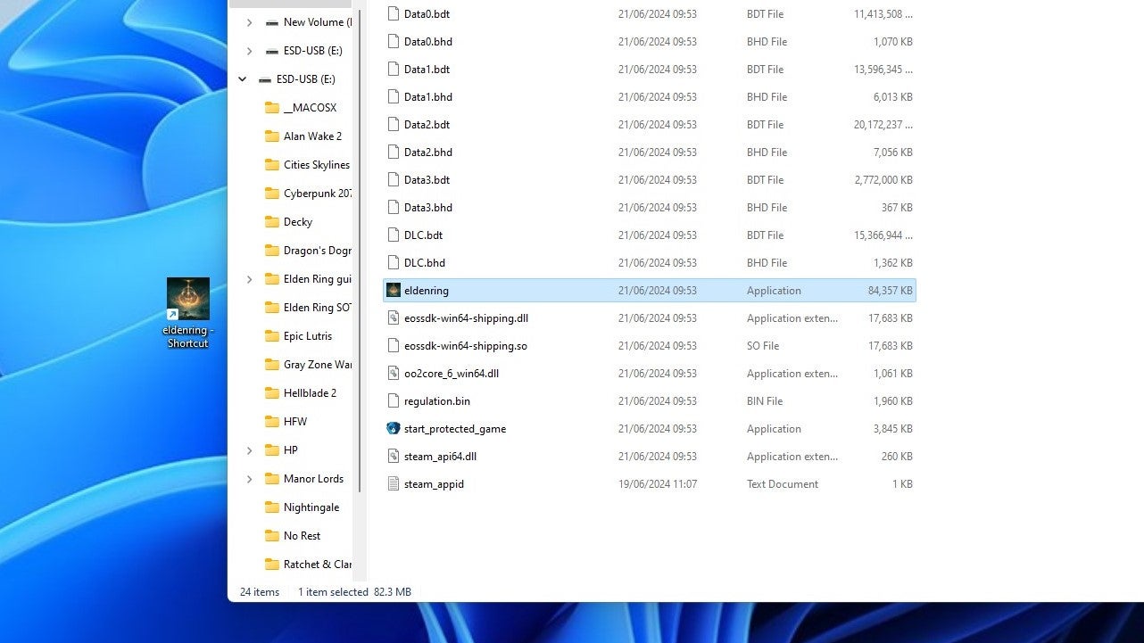The height and width of the screenshot is (643, 1144).
Task: Click the eossdk-win64-shipping.dll file icon
Action: pyautogui.click(x=394, y=317)
